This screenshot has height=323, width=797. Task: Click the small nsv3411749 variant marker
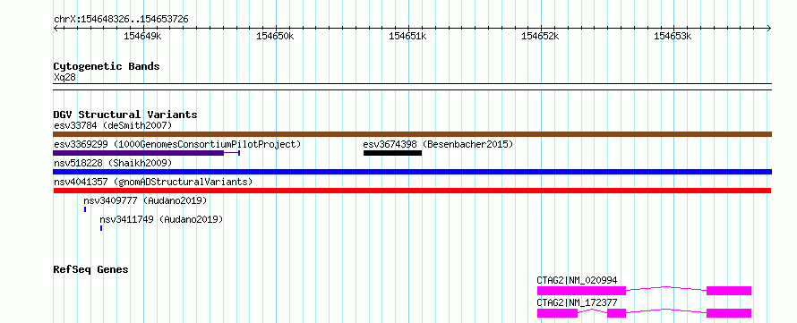pos(101,228)
